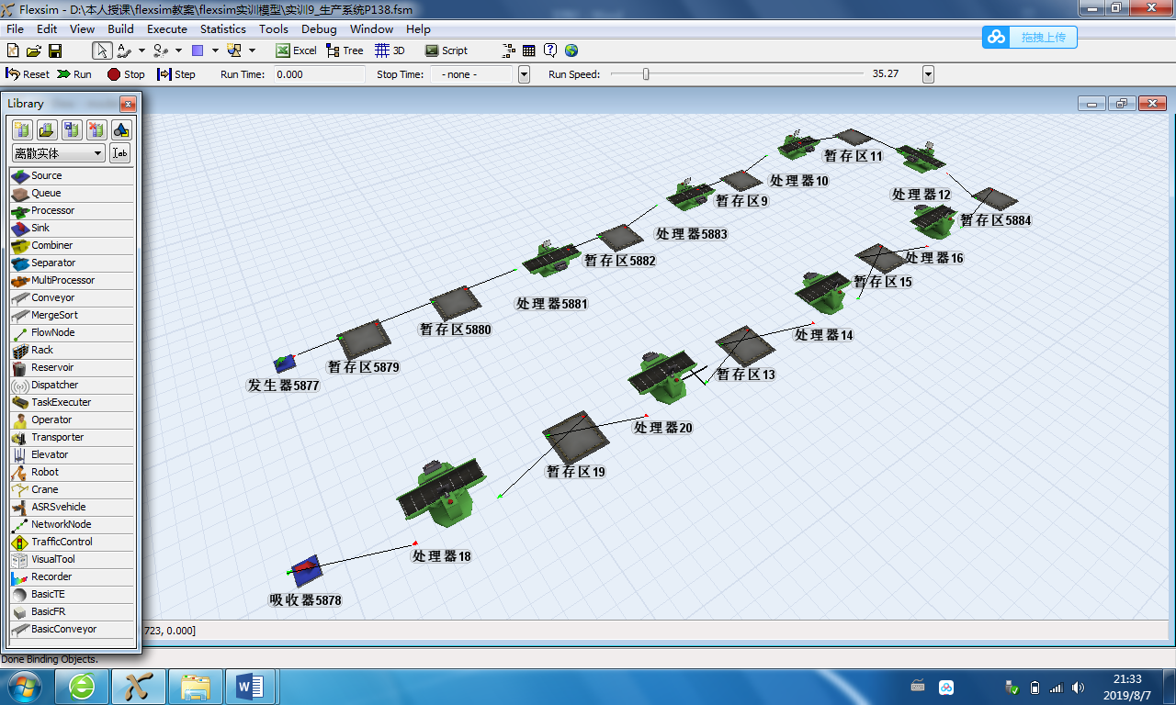
Task: Click the shapes icon in Library panel
Action: tap(121, 129)
